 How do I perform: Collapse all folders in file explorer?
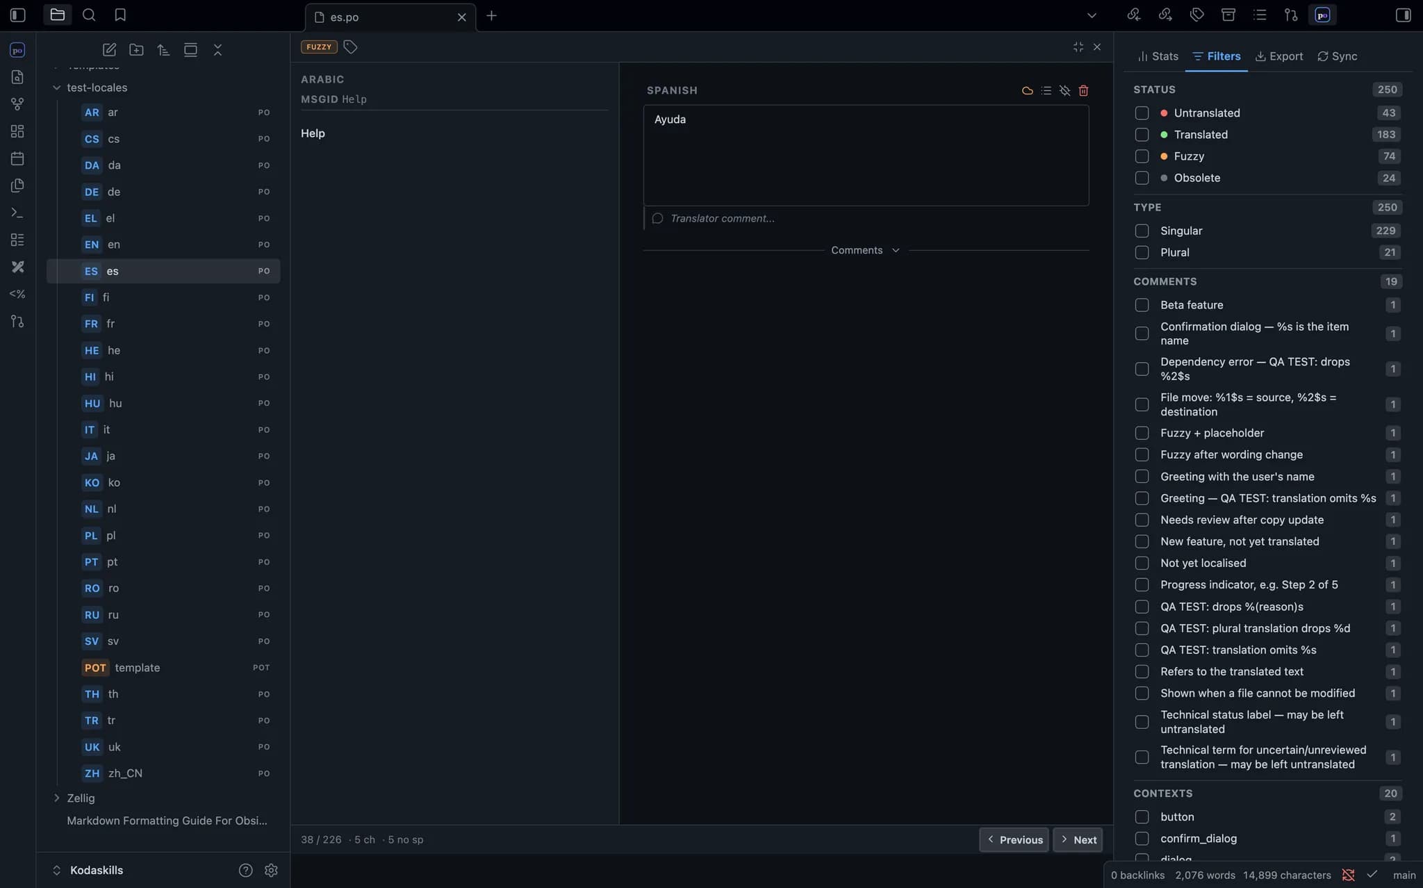pyautogui.click(x=217, y=50)
